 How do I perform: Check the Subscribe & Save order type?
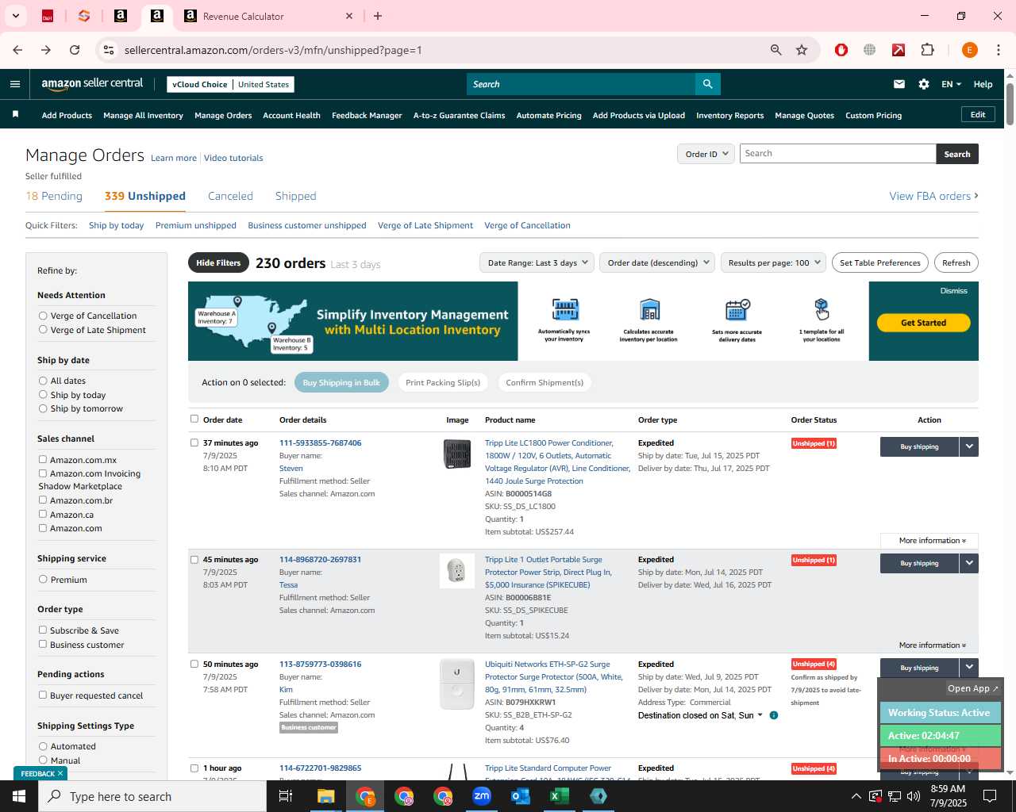pyautogui.click(x=43, y=630)
